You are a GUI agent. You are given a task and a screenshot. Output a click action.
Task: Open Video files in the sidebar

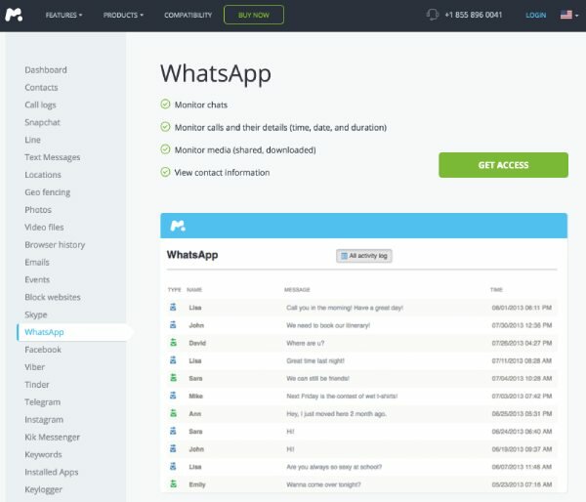coord(44,228)
